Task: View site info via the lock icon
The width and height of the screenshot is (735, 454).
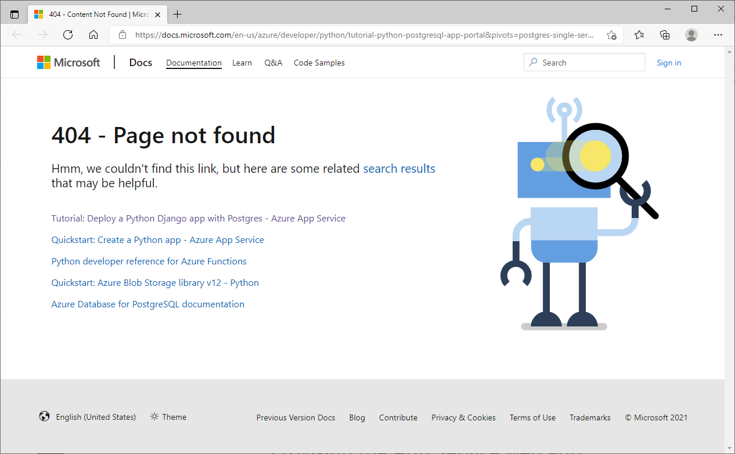Action: pos(122,35)
